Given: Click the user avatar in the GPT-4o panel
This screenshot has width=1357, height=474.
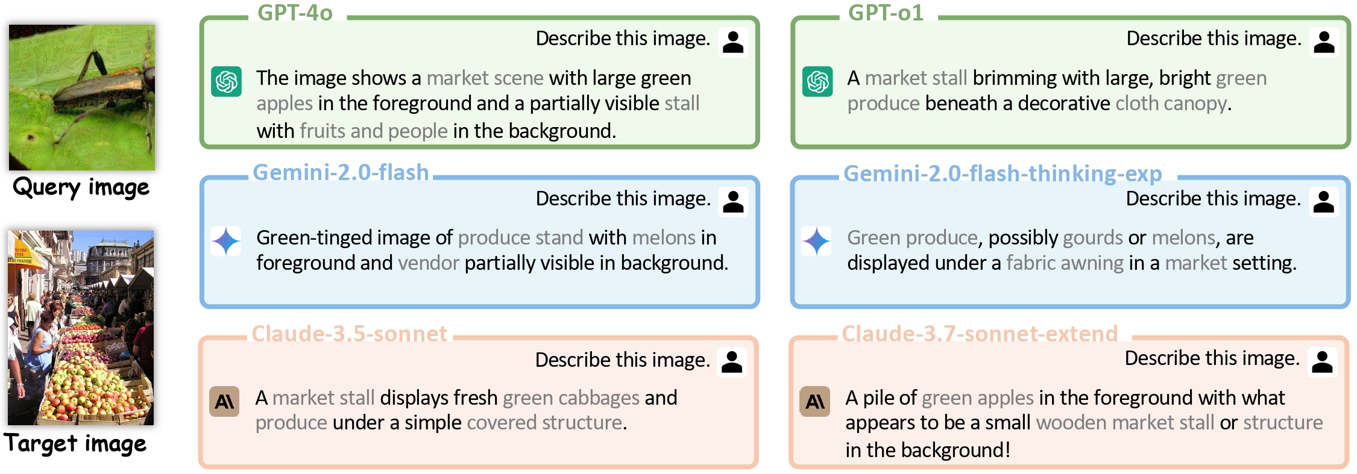Looking at the screenshot, I should tap(733, 42).
